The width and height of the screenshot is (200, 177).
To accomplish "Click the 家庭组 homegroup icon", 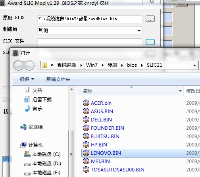I will 23,127.
